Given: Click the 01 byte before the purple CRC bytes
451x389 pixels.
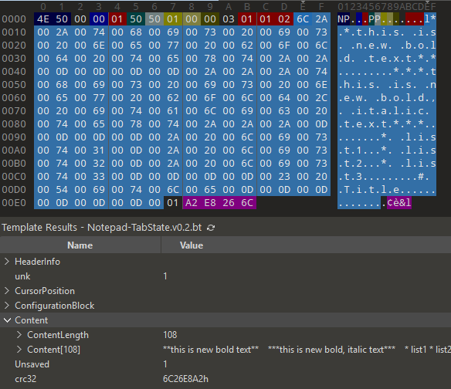Looking at the screenshot, I should tap(172, 203).
